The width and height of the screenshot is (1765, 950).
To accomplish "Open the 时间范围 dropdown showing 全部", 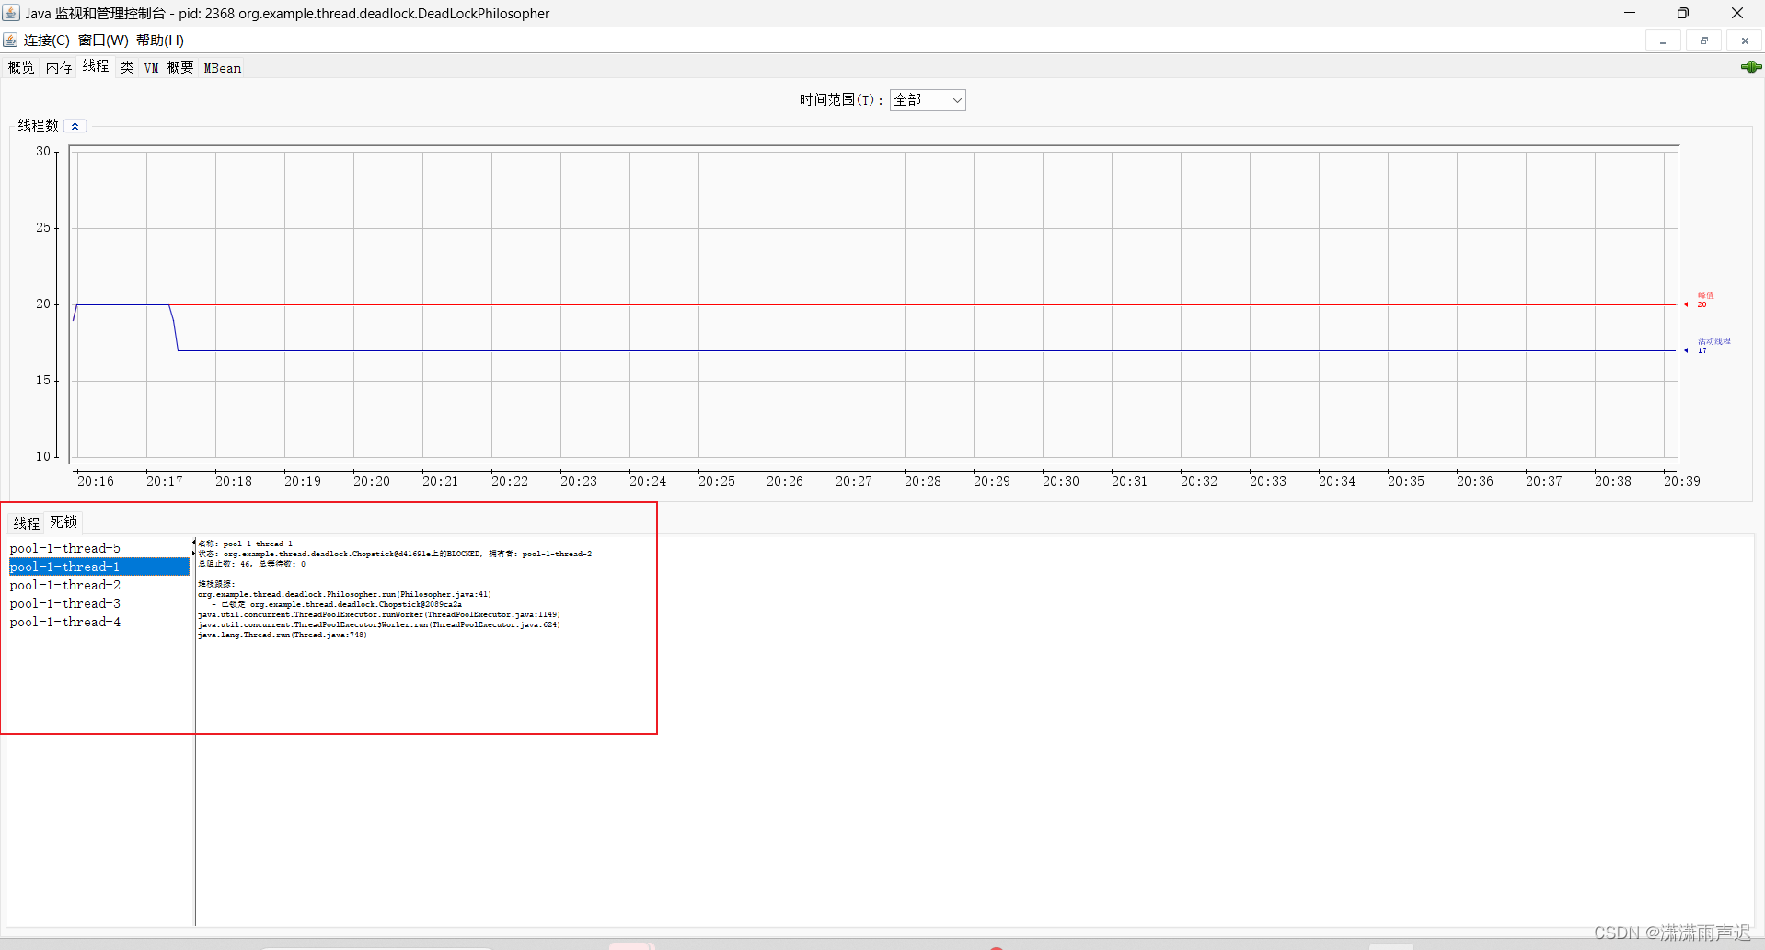I will [x=928, y=100].
